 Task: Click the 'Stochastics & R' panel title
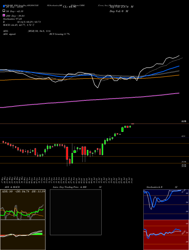[x=154, y=187]
